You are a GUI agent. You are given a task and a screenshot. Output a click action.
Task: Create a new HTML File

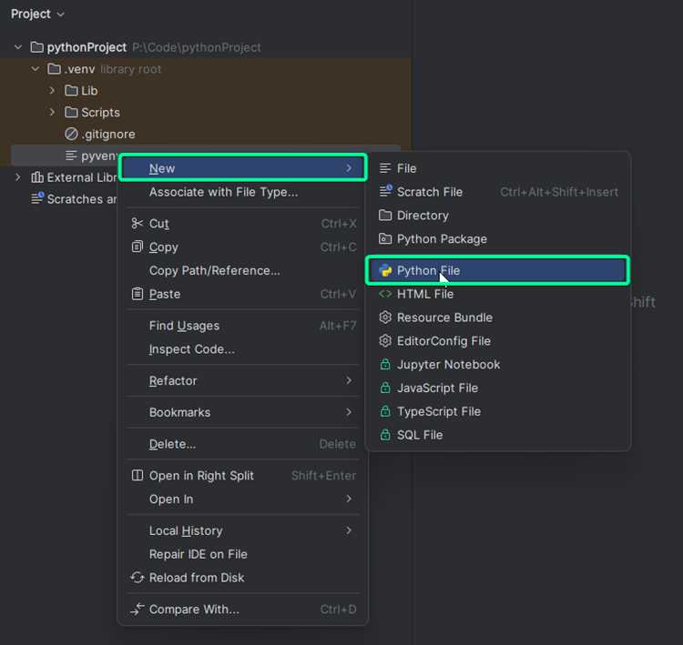point(498,294)
